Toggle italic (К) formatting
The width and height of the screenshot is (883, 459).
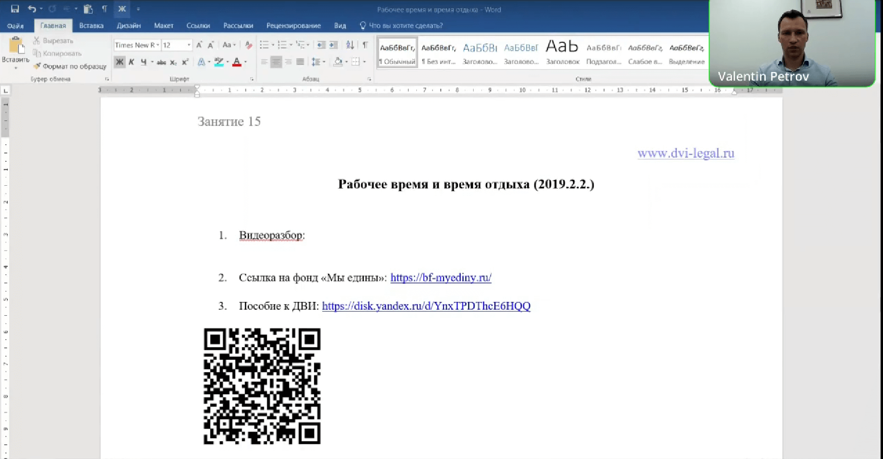tap(132, 62)
